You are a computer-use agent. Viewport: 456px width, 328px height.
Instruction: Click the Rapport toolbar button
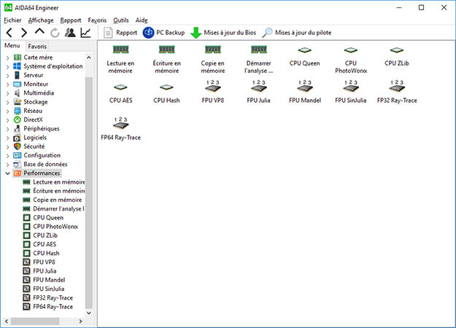click(120, 33)
